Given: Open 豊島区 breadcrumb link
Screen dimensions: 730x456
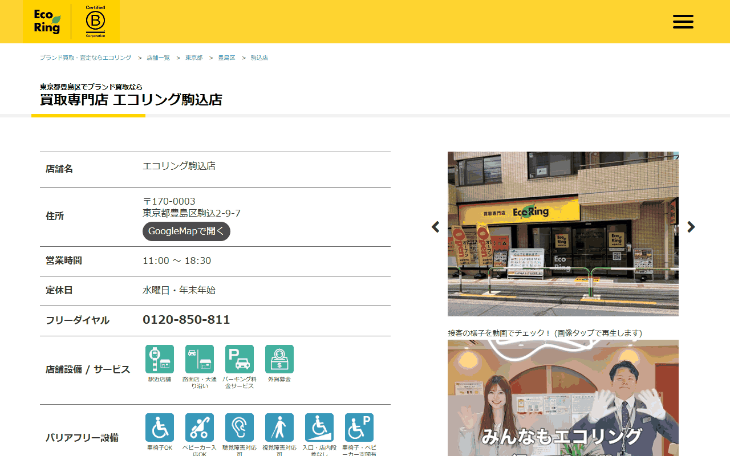Looking at the screenshot, I should tap(226, 58).
